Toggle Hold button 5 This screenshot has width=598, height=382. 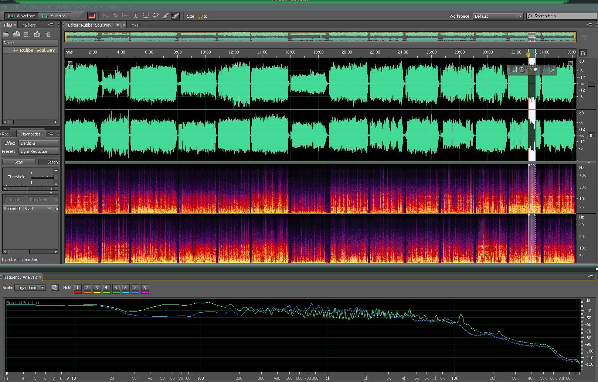tap(116, 288)
